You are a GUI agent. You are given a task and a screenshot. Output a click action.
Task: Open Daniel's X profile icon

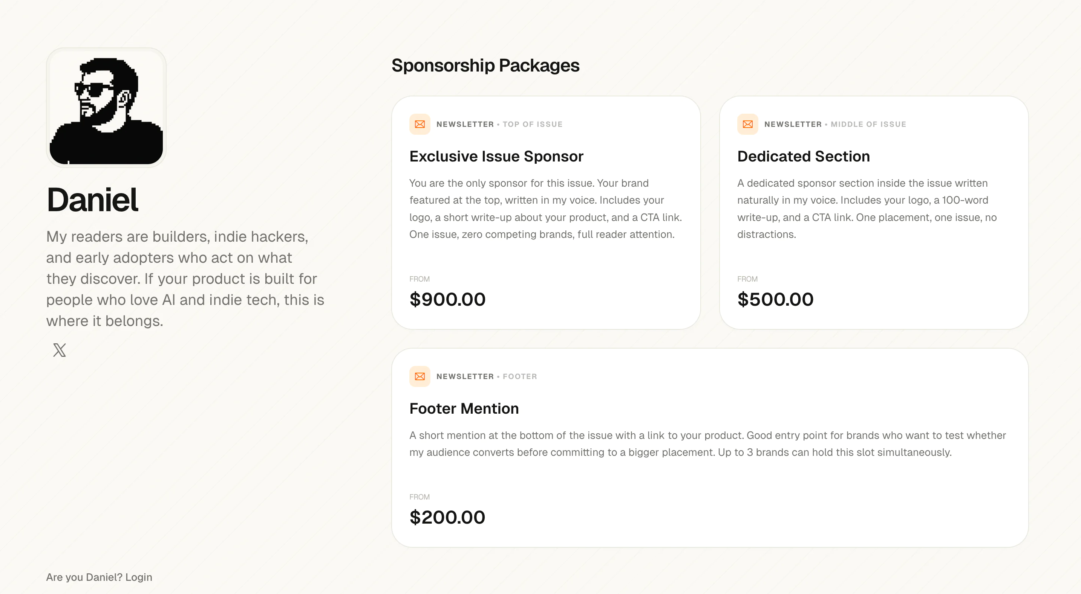pyautogui.click(x=60, y=350)
